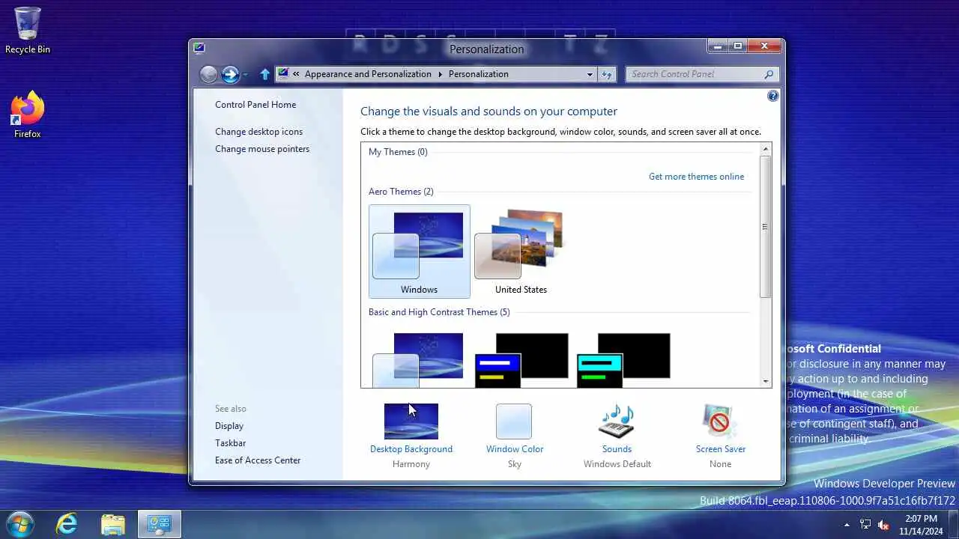This screenshot has width=959, height=539.
Task: Open Ease of Access Center link
Action: point(258,460)
